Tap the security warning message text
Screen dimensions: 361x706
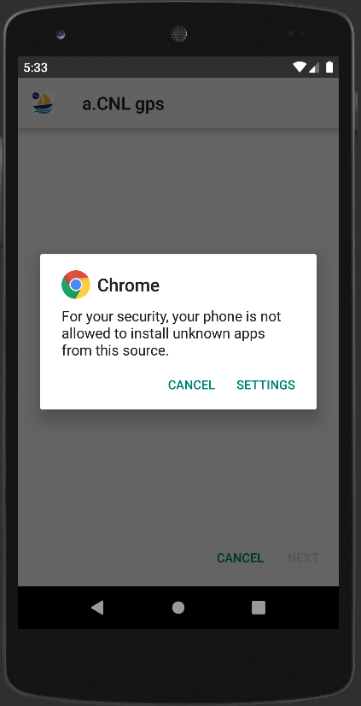point(172,333)
